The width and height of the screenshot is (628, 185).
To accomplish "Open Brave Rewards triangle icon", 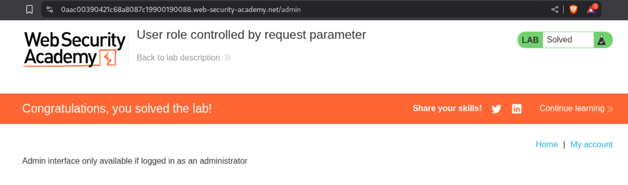I will pos(591,9).
